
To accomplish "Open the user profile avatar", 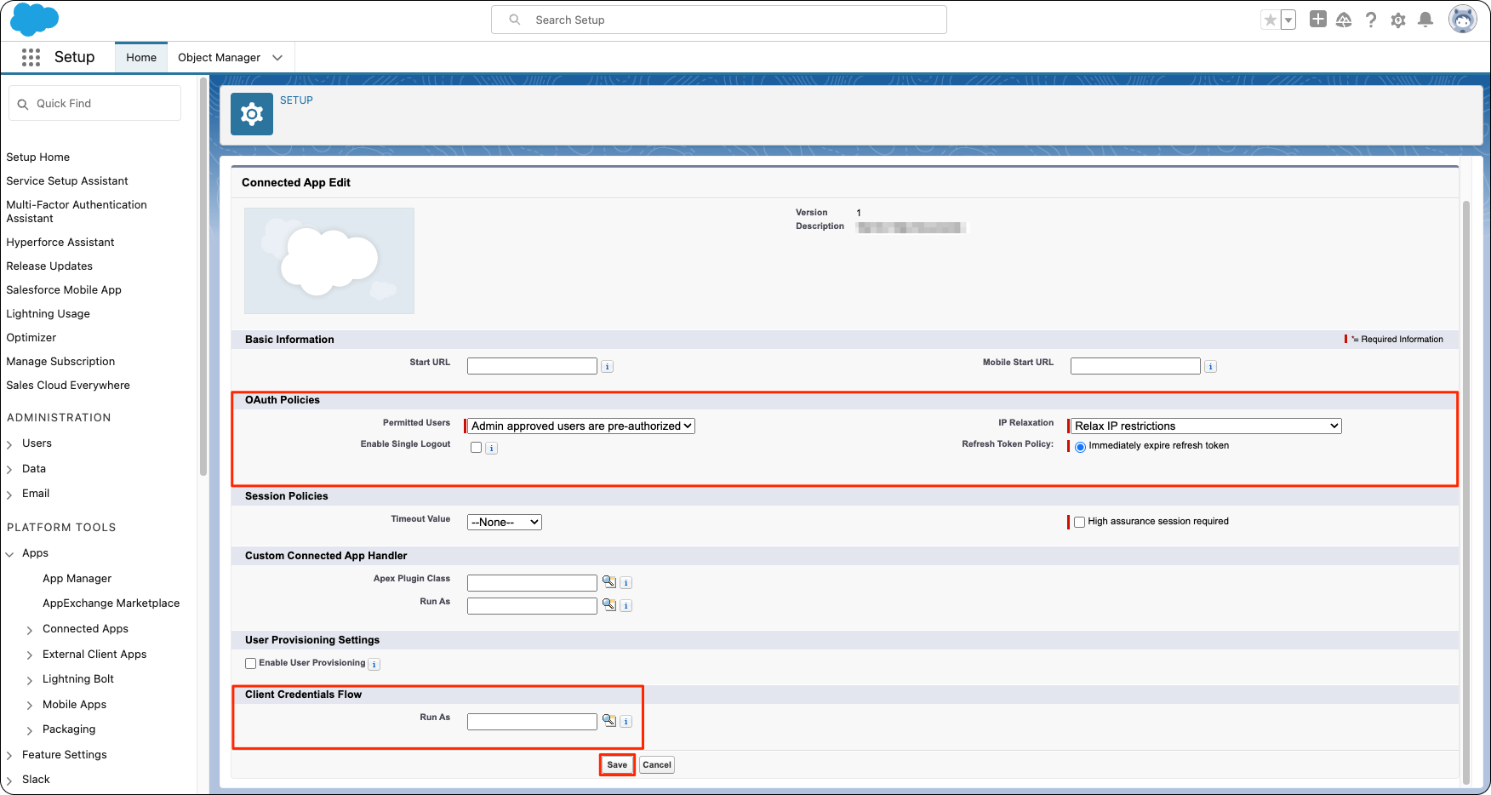I will (1462, 19).
